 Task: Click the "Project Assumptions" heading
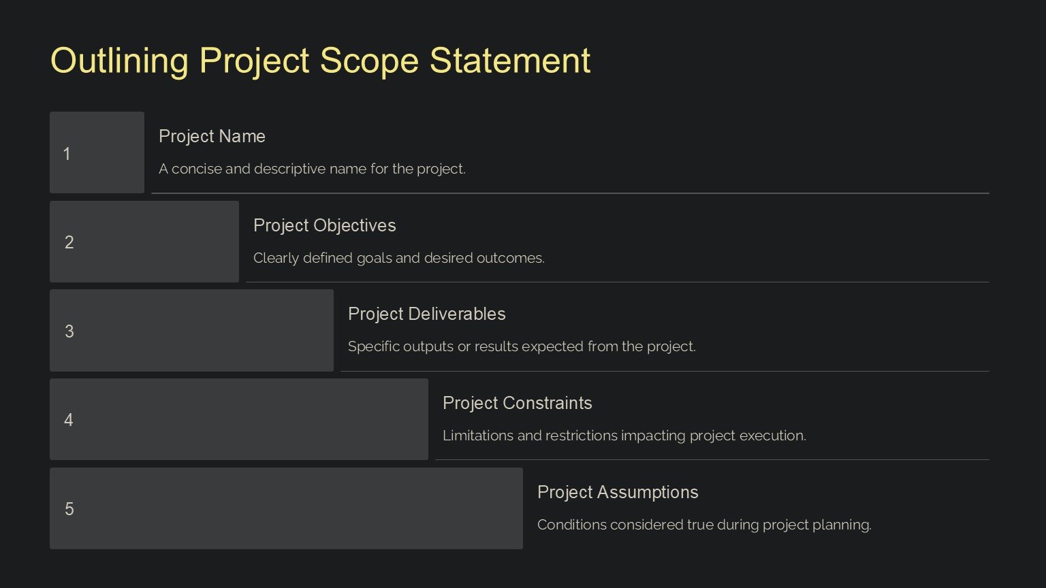tap(618, 492)
